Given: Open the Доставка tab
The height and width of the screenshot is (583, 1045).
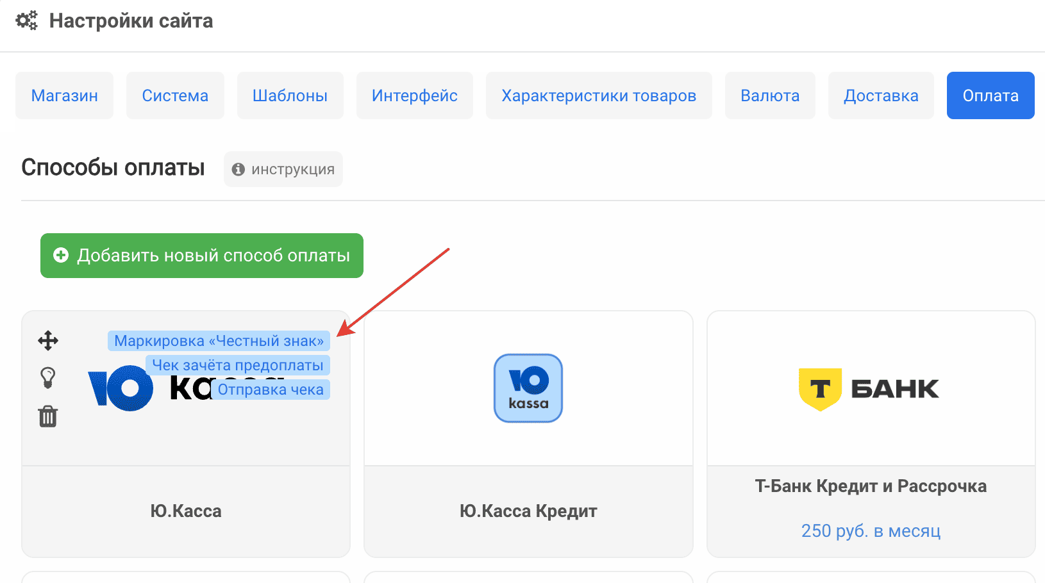Looking at the screenshot, I should pyautogui.click(x=881, y=95).
